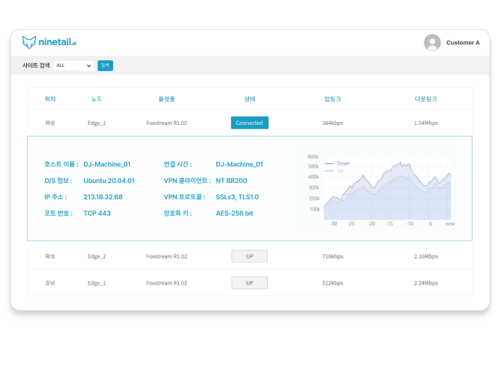The width and height of the screenshot is (500, 384).
Task: Open the Customer A account name
Action: point(462,43)
